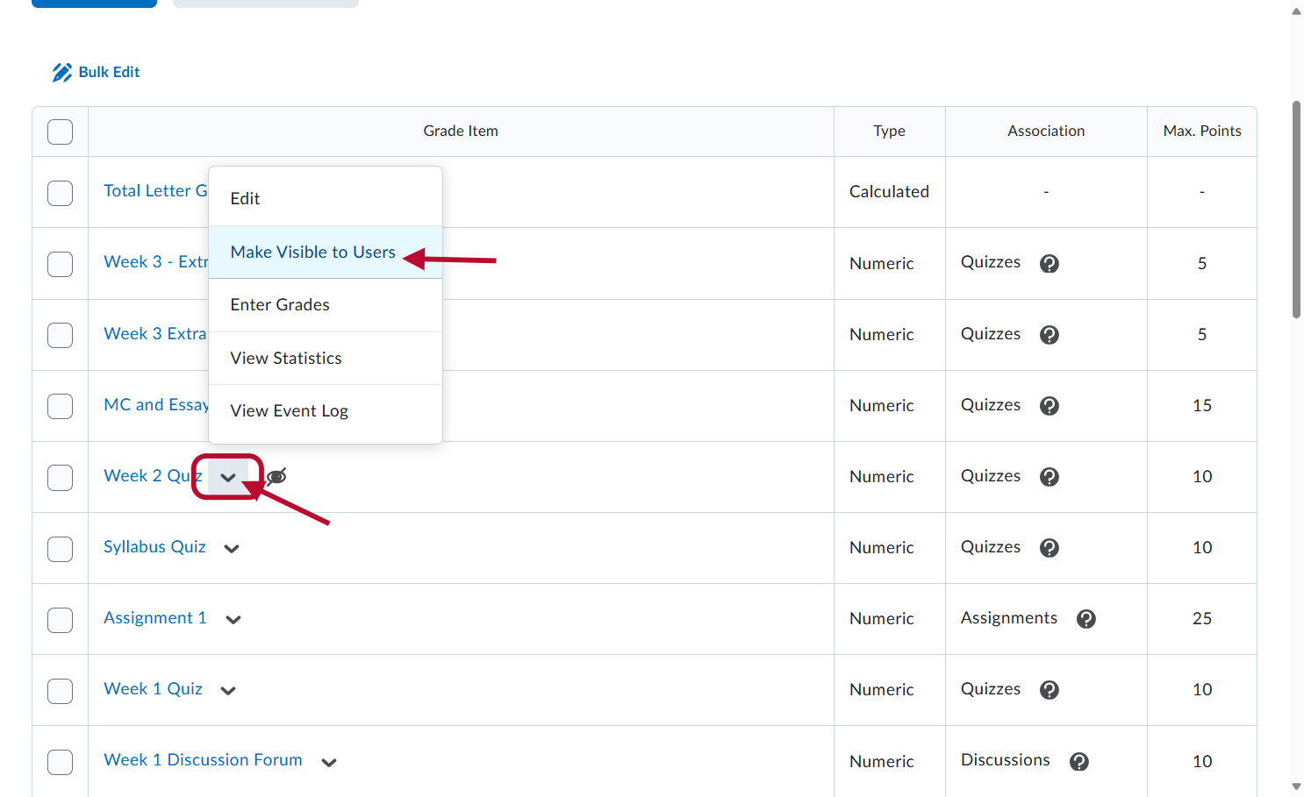Select the Syllabus Quiz checkbox
Image resolution: width=1304 pixels, height=797 pixels.
click(x=60, y=549)
